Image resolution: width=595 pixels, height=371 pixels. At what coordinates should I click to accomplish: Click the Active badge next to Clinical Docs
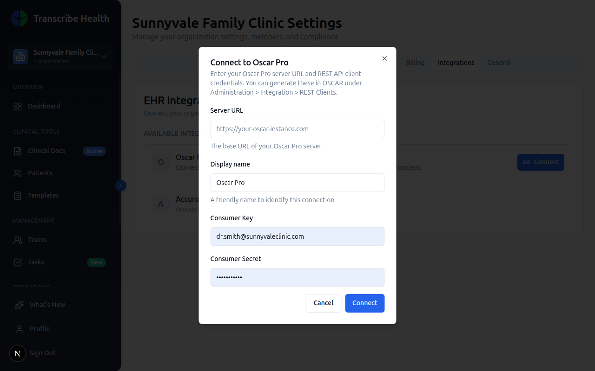pyautogui.click(x=94, y=151)
